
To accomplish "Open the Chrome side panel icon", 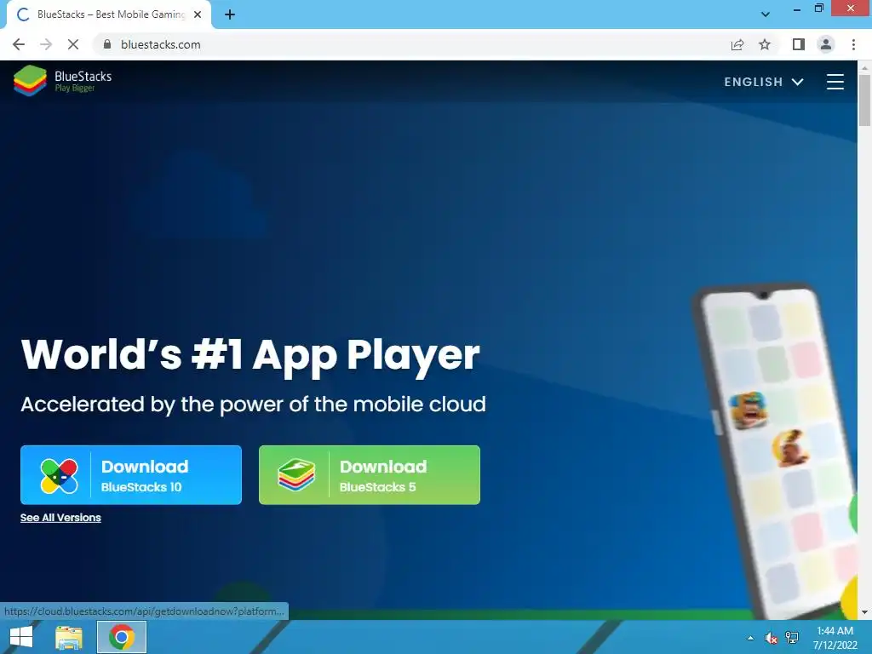I will pyautogui.click(x=799, y=44).
